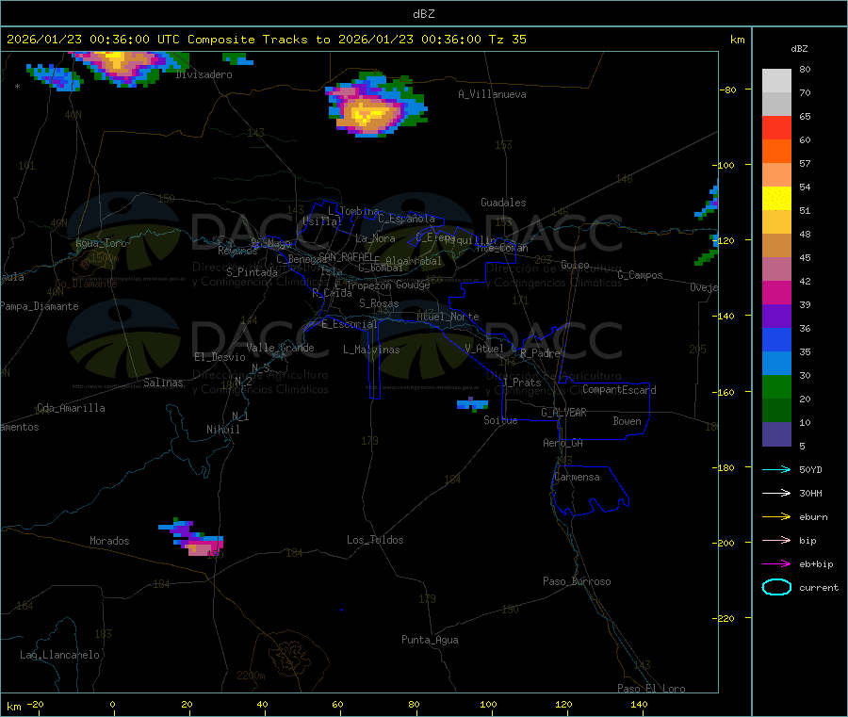This screenshot has height=717, width=848.
Task: Click the Punta_Agua map label
Action: point(430,640)
